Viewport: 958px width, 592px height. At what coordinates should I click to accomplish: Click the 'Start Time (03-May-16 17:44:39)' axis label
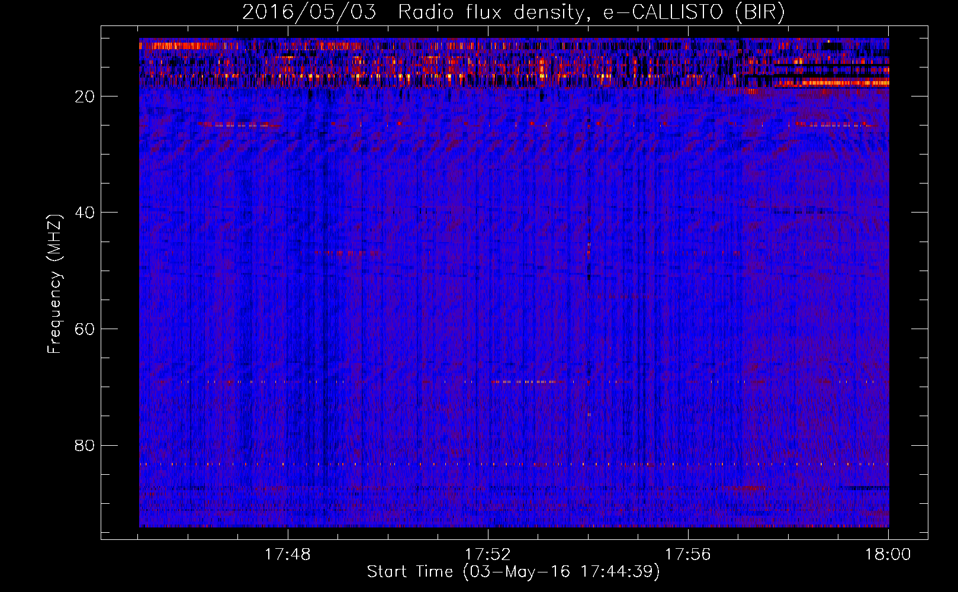(x=513, y=572)
